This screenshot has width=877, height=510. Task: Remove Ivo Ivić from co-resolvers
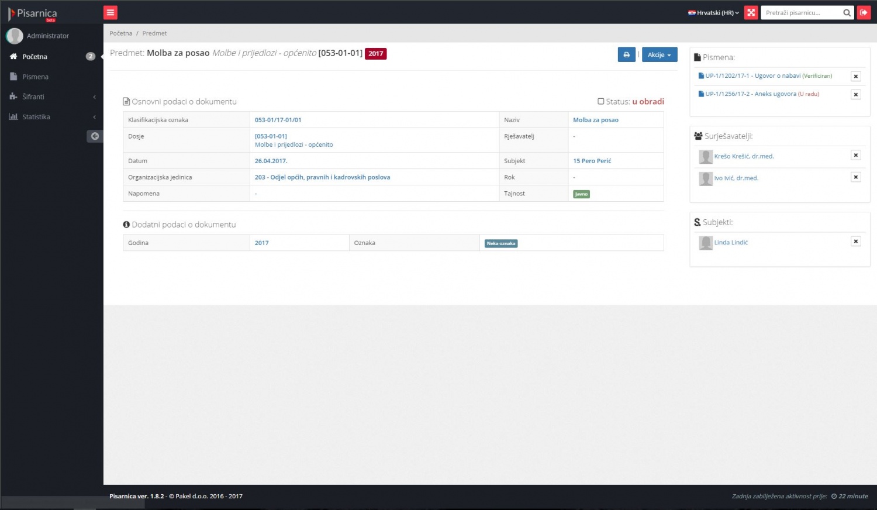856,177
